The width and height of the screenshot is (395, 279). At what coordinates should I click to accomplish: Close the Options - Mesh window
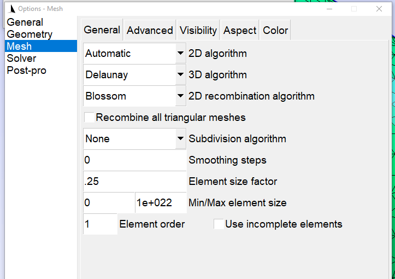[379, 9]
